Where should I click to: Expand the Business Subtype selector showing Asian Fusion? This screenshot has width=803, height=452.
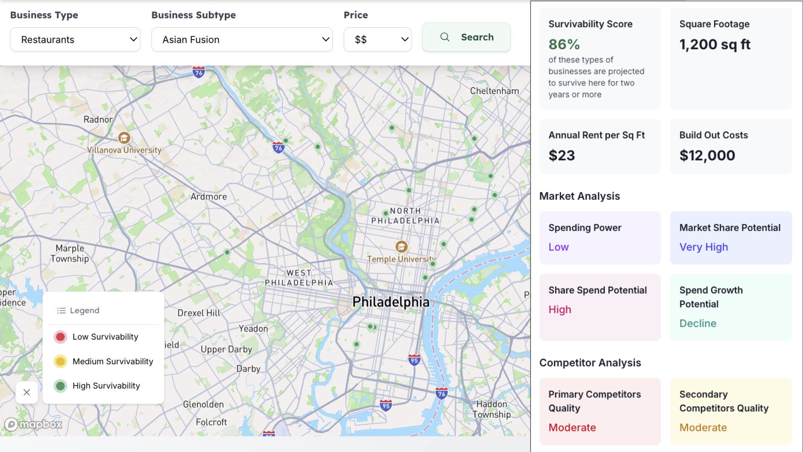242,39
